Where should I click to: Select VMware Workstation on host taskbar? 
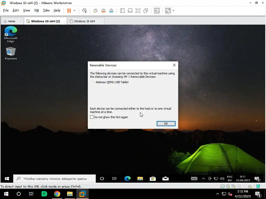coord(83,194)
